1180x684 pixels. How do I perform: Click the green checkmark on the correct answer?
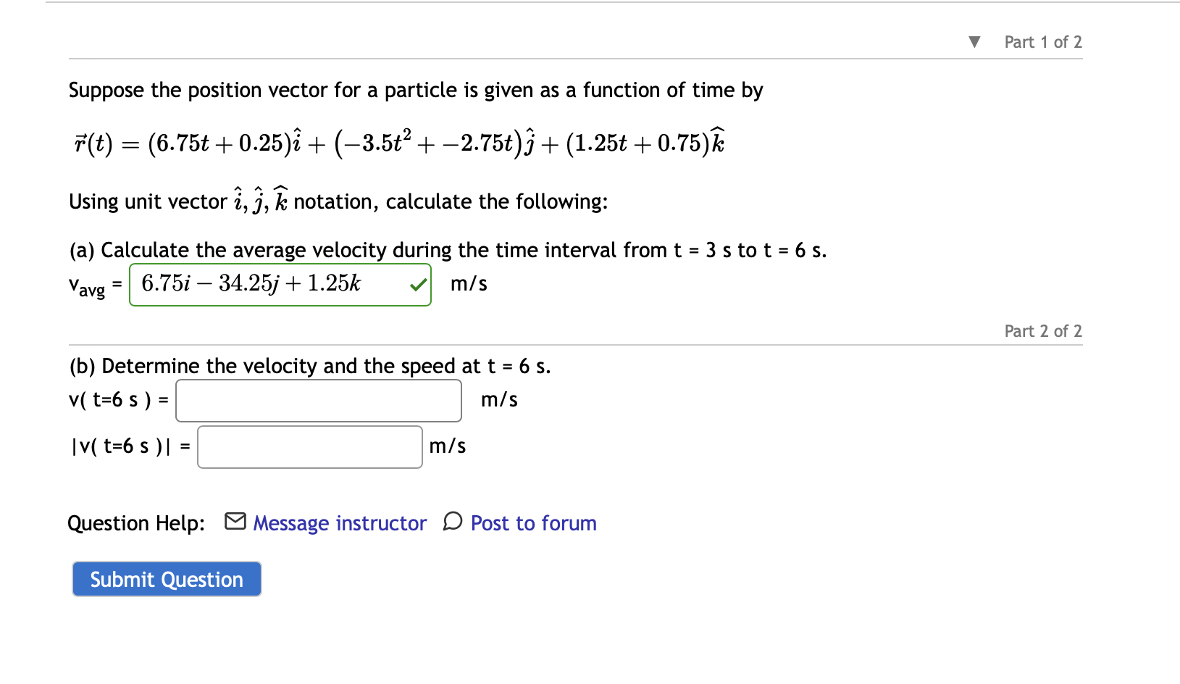pyautogui.click(x=417, y=285)
